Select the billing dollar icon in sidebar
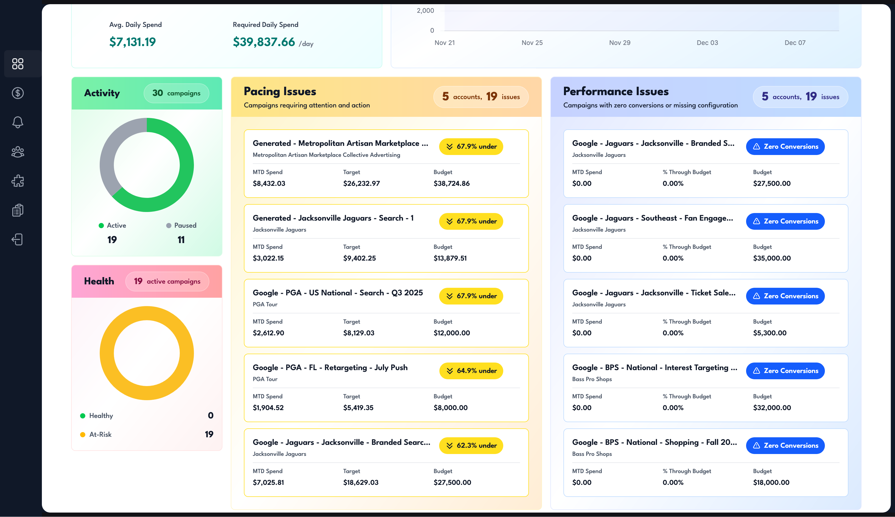This screenshot has height=517, width=895. [17, 93]
